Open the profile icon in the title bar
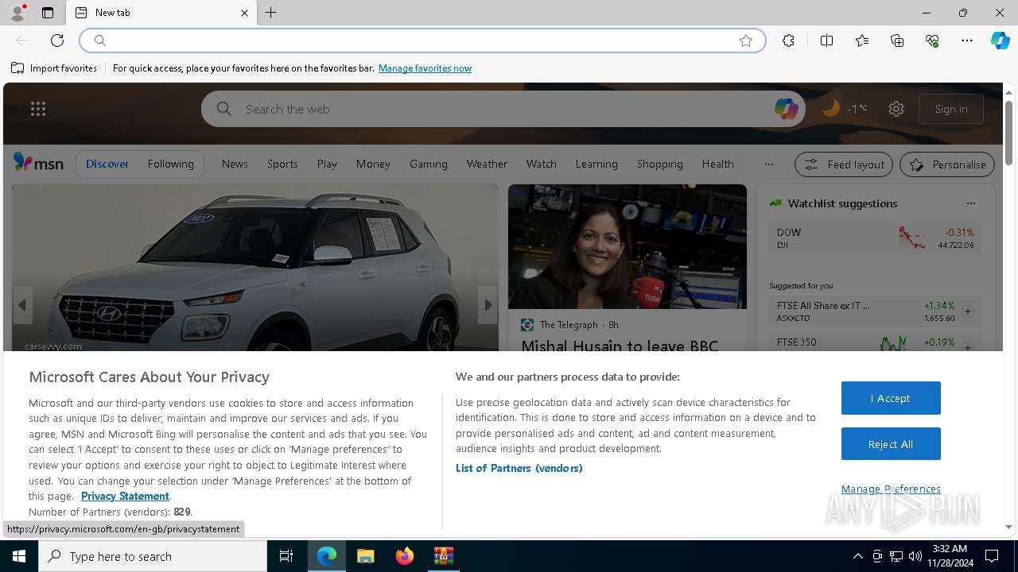This screenshot has width=1018, height=572. 17,13
